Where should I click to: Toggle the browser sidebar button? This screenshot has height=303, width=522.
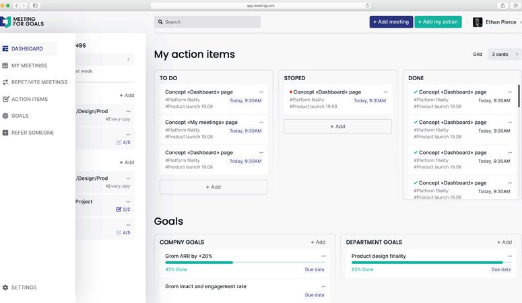pyautogui.click(x=35, y=5)
